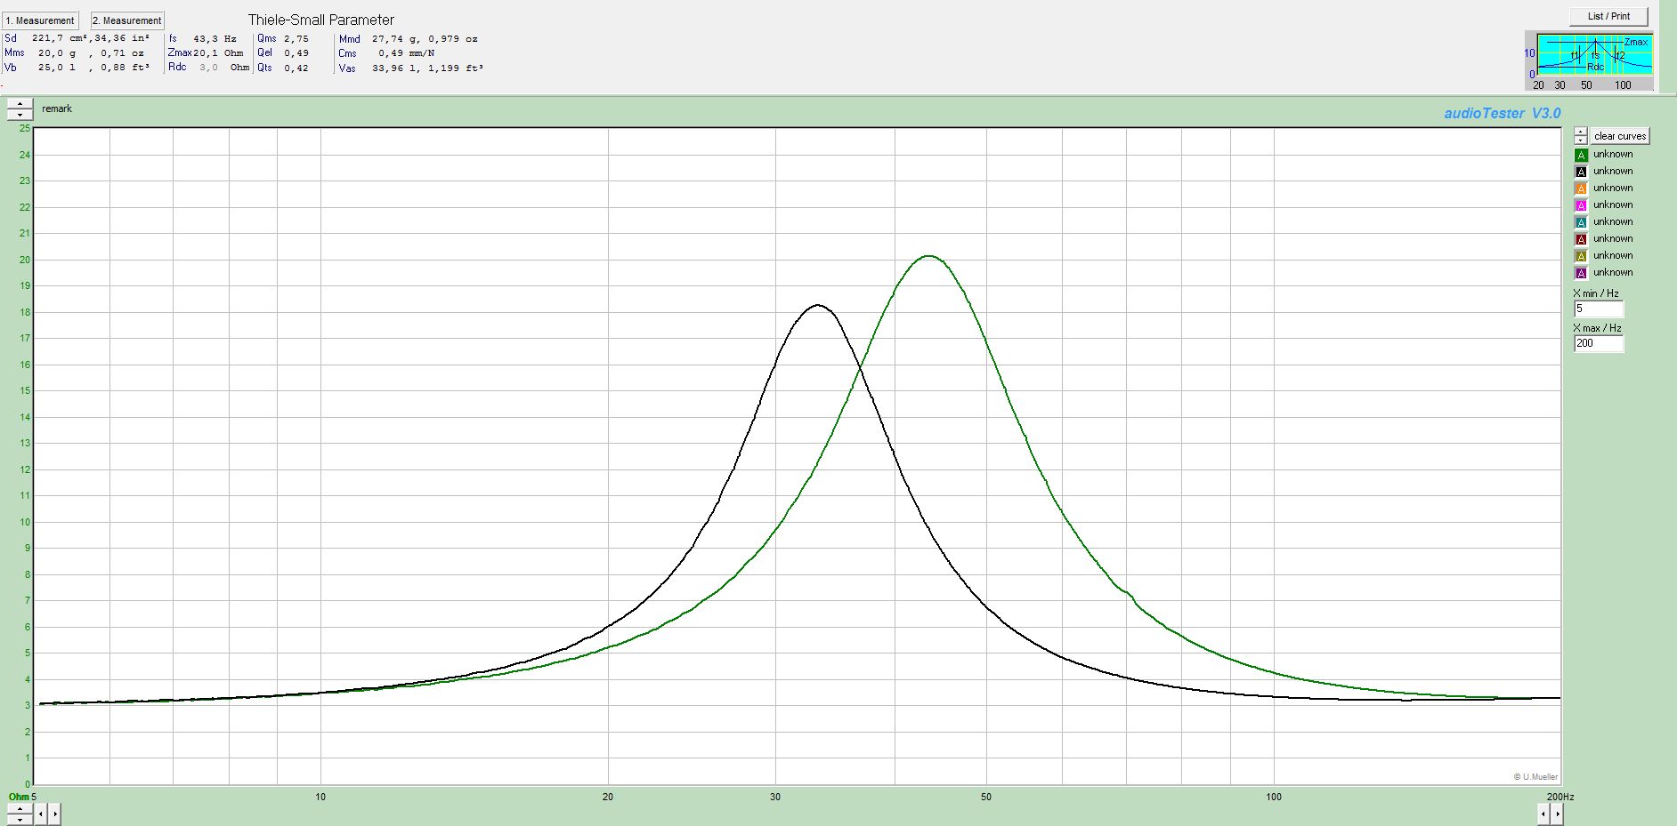Click the 'unknown' label beside dark red swatch
The height and width of the screenshot is (826, 1677).
tap(1613, 238)
